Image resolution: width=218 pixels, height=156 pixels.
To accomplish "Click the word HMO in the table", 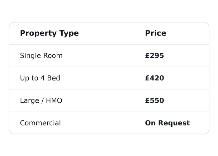I will 54,100.
